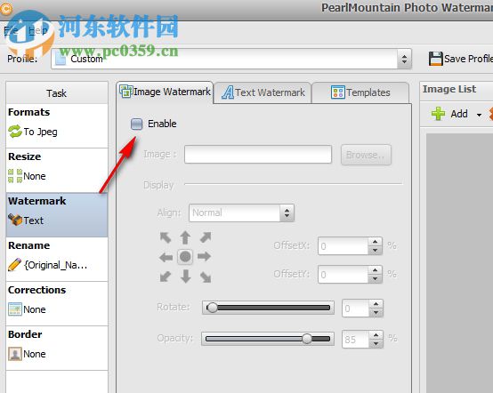This screenshot has width=493, height=393.
Task: Click the center alignment circle button
Action: (185, 257)
